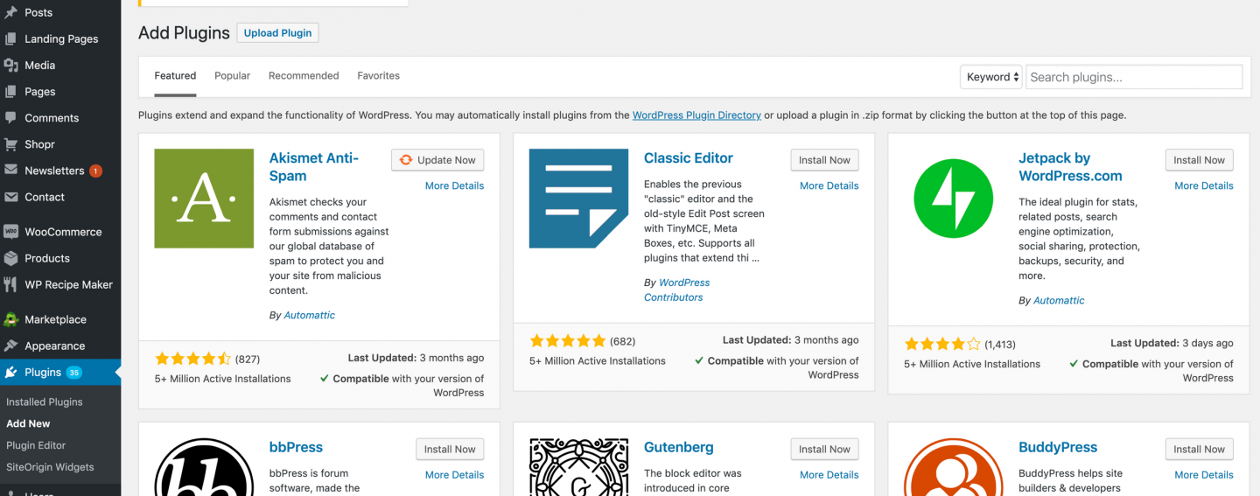Click the Jetpack by WordPress.com title

(x=1070, y=167)
